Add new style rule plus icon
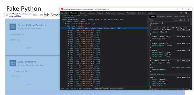Image resolution: width=194 pixels, height=95 pixels. click(x=184, y=20)
